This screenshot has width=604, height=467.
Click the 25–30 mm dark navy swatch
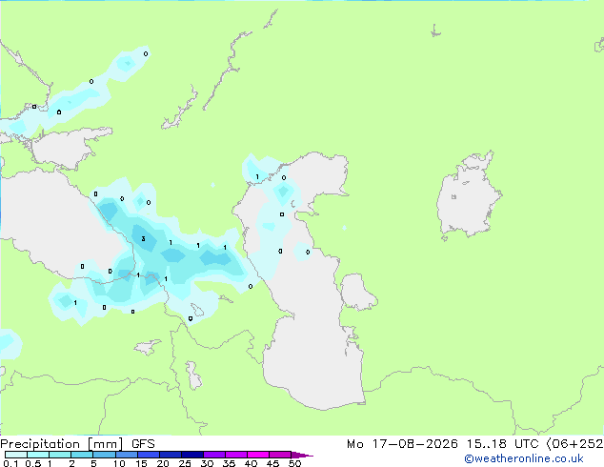[x=191, y=455]
